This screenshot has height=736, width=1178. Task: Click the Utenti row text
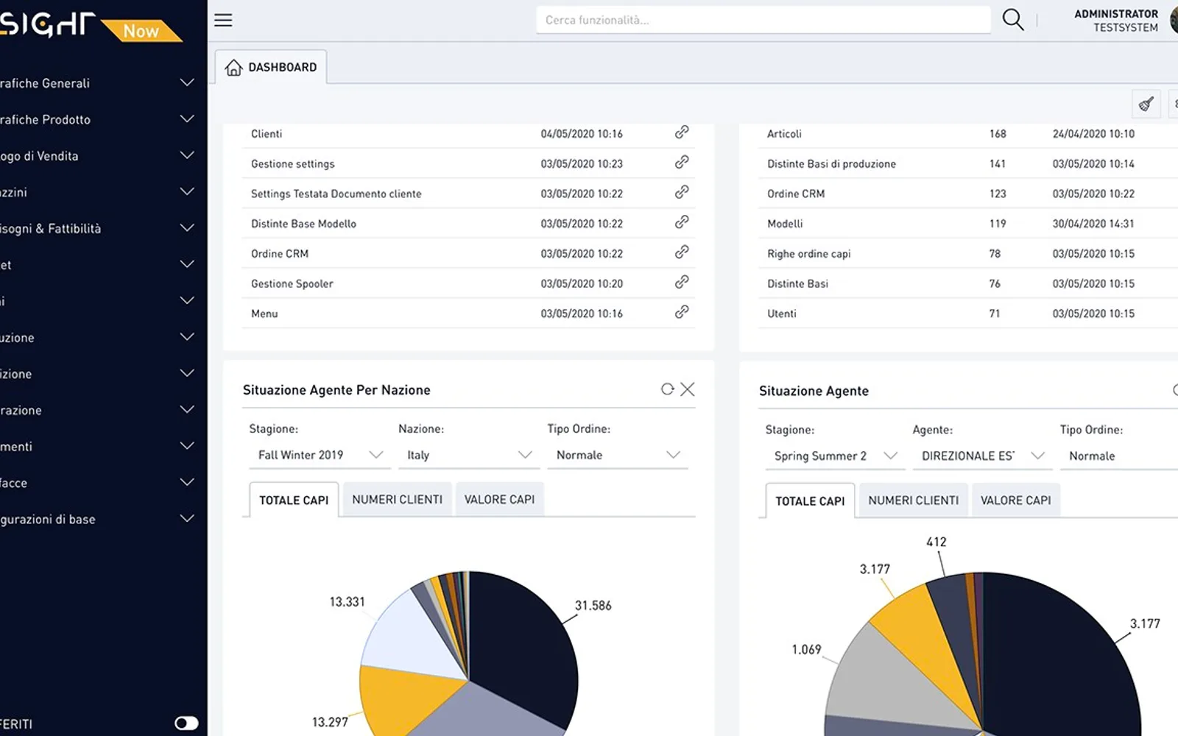coord(781,314)
